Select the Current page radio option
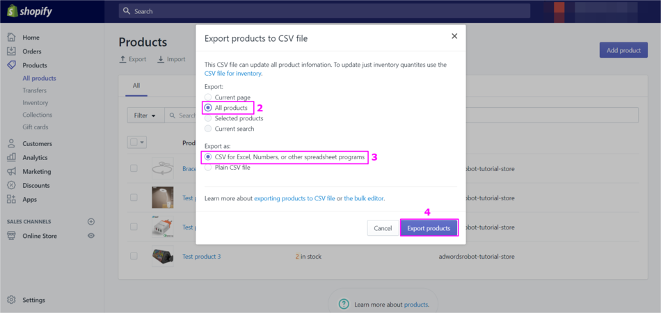The width and height of the screenshot is (661, 313). (x=208, y=97)
